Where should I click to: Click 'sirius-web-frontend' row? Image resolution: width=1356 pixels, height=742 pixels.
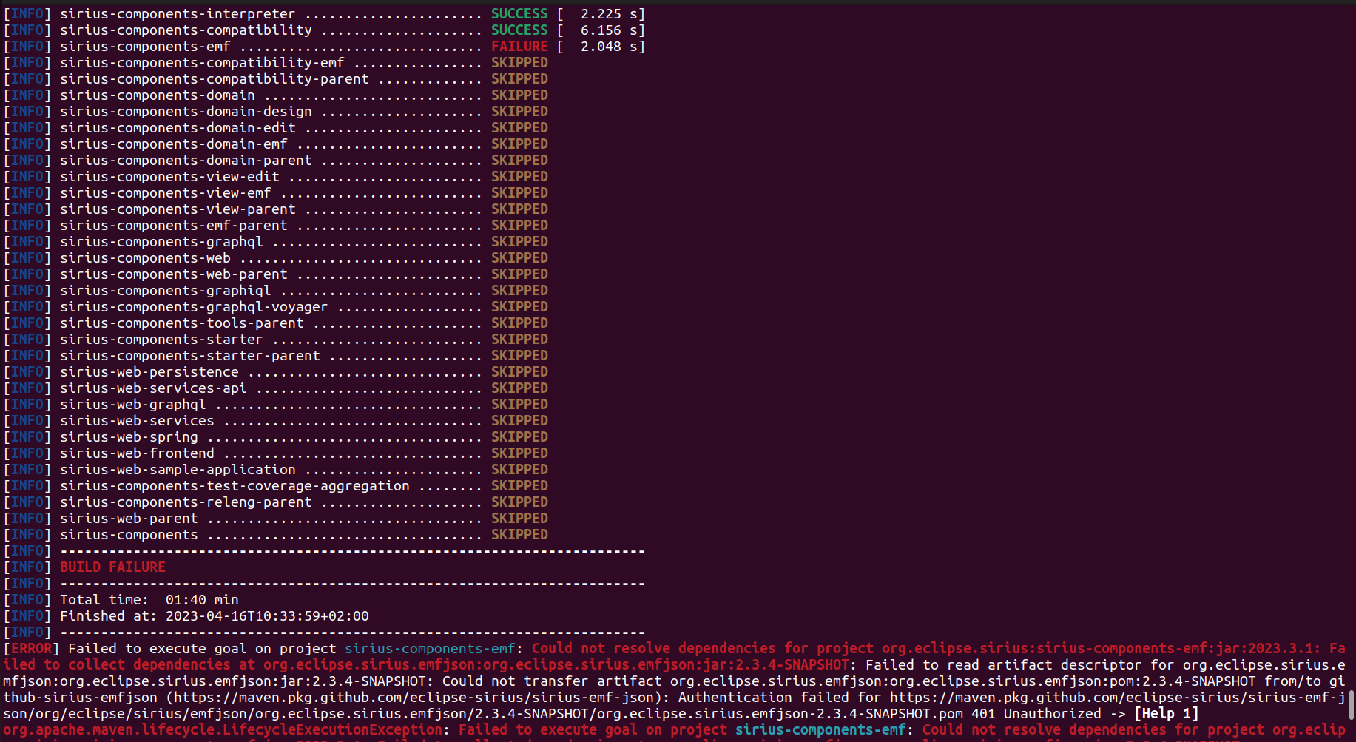[x=275, y=453]
